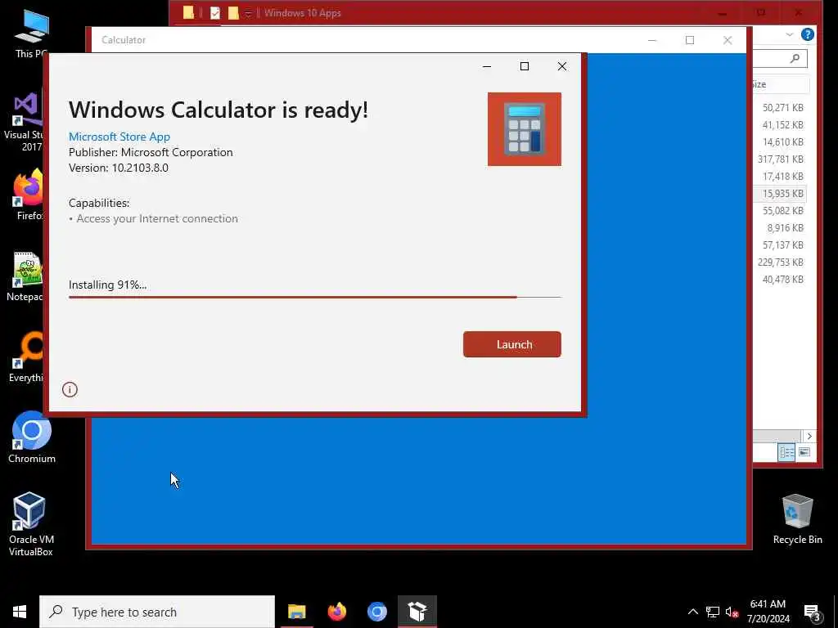838x628 pixels.
Task: Click the installing progress bar
Action: tap(315, 297)
